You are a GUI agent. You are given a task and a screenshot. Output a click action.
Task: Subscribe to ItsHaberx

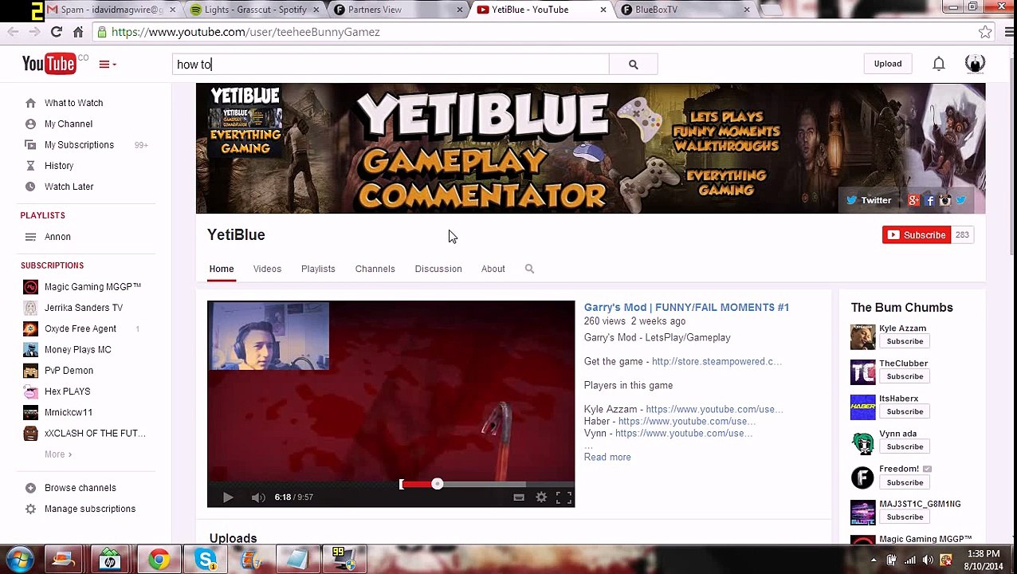pyautogui.click(x=905, y=411)
